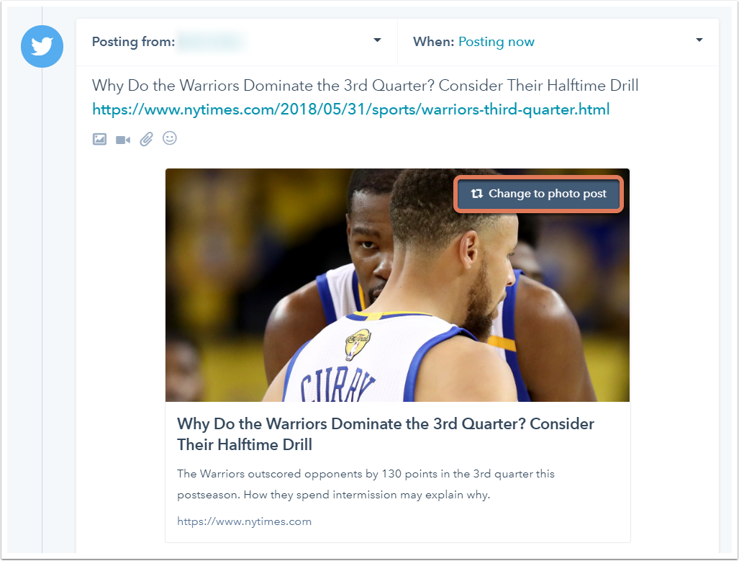
Task: Click the preview card headline about Warriors
Action: 386,434
